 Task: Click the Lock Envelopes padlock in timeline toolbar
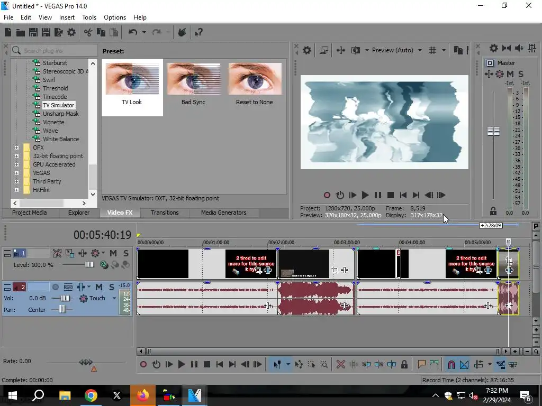click(x=404, y=364)
